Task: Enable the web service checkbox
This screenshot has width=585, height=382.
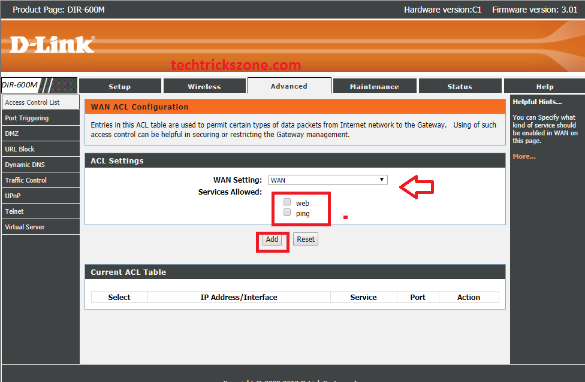Action: (287, 202)
